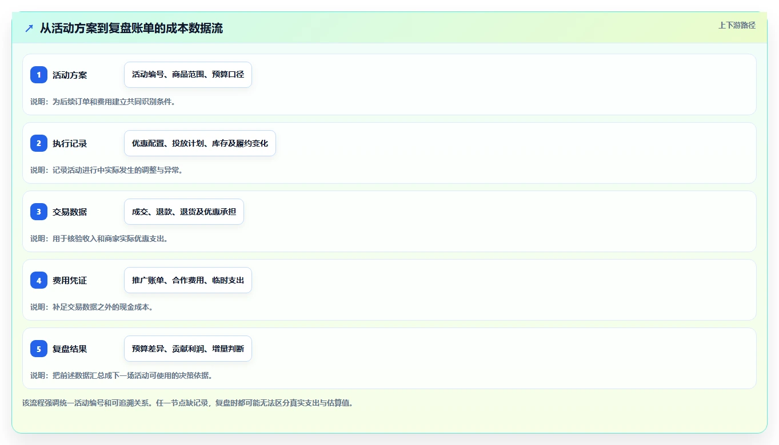Select the 复盘结果 step label
The height and width of the screenshot is (445, 779).
pos(70,349)
